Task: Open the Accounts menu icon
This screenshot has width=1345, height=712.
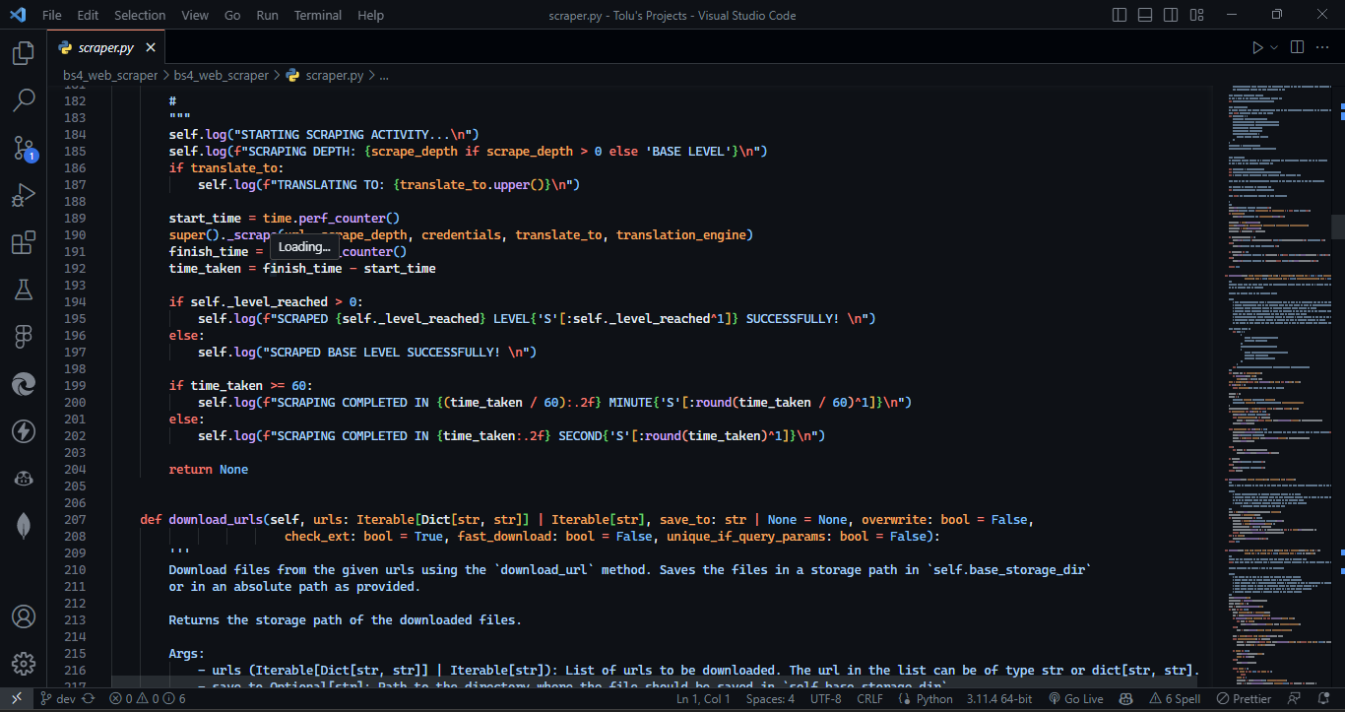Action: pyautogui.click(x=23, y=616)
